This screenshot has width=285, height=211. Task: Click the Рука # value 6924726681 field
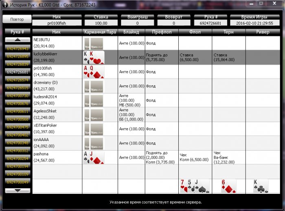coord(210,23)
